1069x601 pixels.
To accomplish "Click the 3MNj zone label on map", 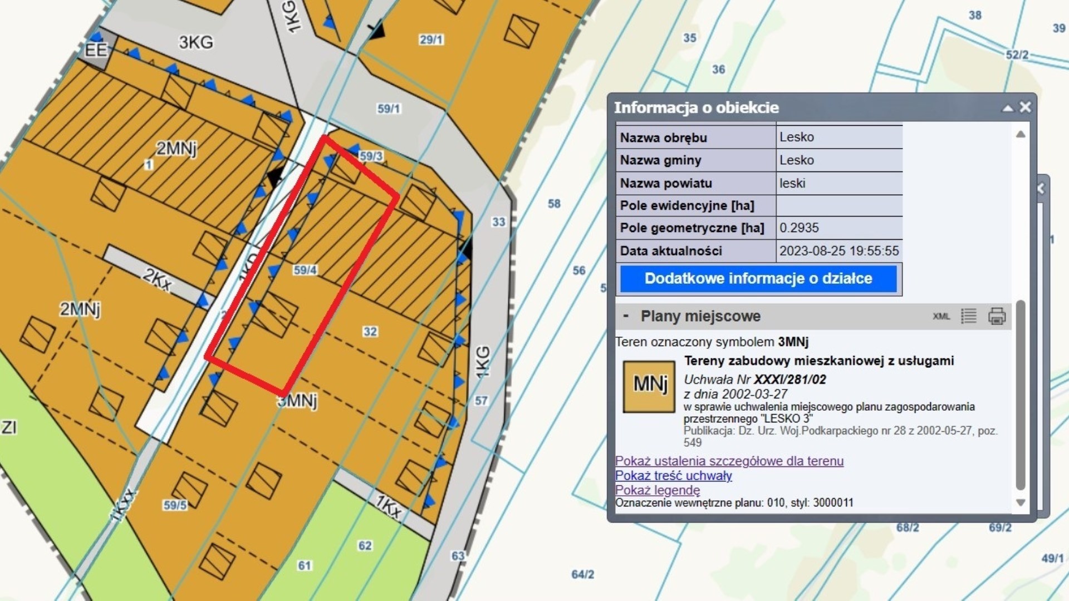I will 297,401.
